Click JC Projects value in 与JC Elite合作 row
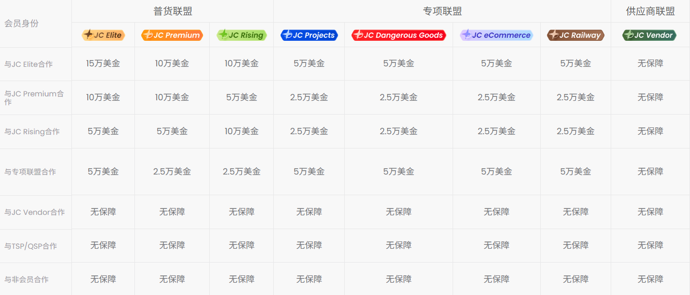Screen dimensions: 690x295 pyautogui.click(x=309, y=63)
